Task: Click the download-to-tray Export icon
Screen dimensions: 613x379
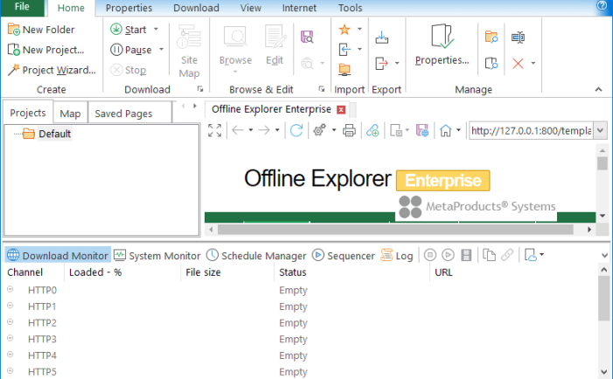Action: pyautogui.click(x=381, y=38)
